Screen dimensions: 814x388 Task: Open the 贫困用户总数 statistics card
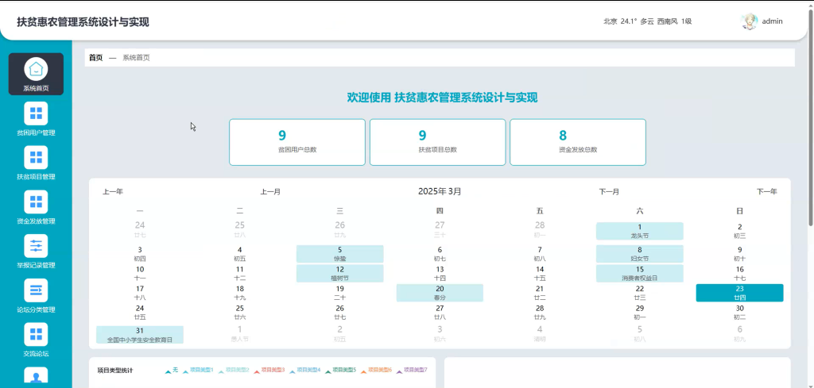[x=297, y=142]
